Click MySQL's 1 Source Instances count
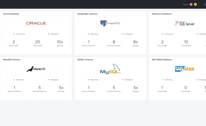Screen dimensions: 206x126 (89, 89)
